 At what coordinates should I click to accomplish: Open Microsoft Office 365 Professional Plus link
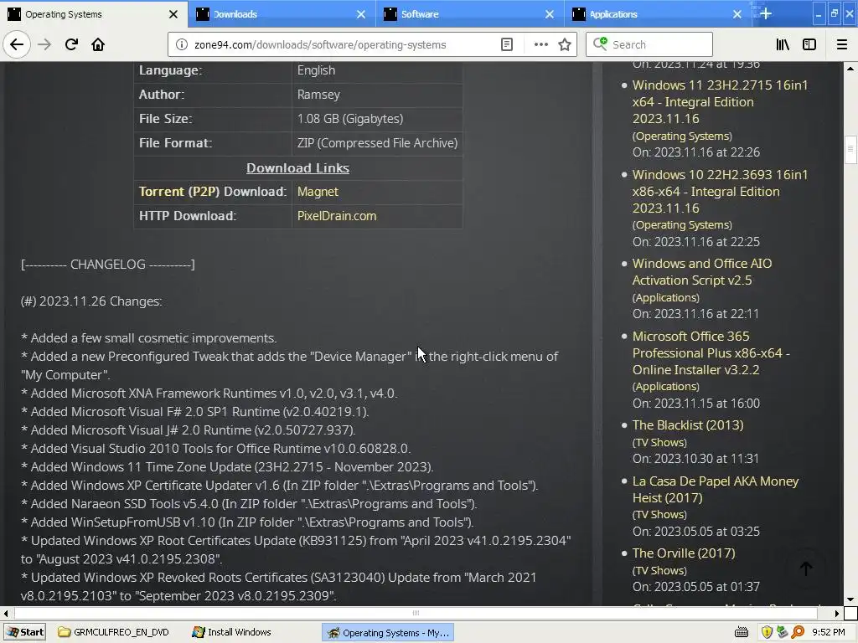[x=711, y=353]
